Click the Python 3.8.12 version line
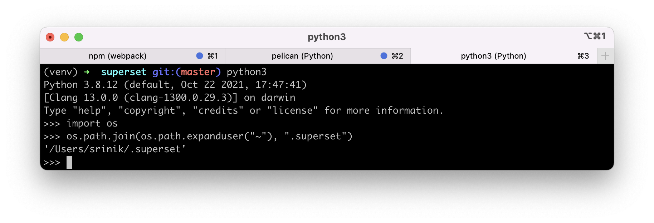654x223 pixels. tap(175, 85)
